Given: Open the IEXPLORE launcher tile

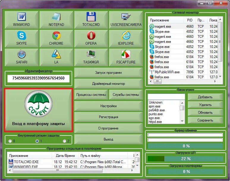Looking at the screenshot, I should click(126, 39).
